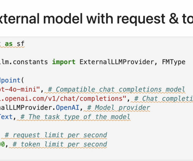This screenshot has width=193, height=161.
Task: Click the 'Chat completi' comment after the URL
Action: pos(164,99)
